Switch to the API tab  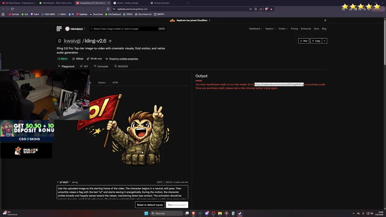(84, 66)
